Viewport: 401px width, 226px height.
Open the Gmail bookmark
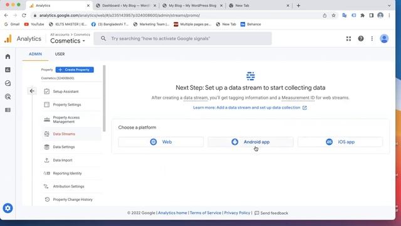coord(12,24)
